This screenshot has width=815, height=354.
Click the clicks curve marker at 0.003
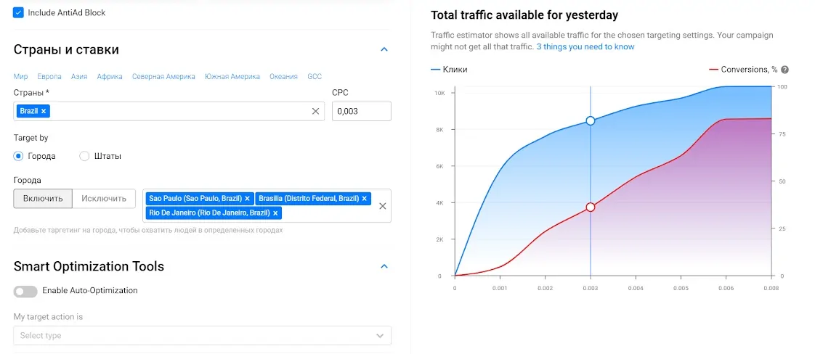(x=591, y=120)
